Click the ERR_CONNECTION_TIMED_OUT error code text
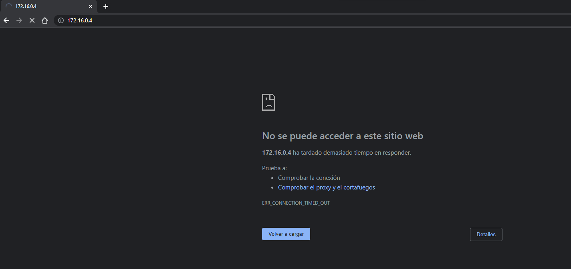This screenshot has height=269, width=571. (296, 203)
